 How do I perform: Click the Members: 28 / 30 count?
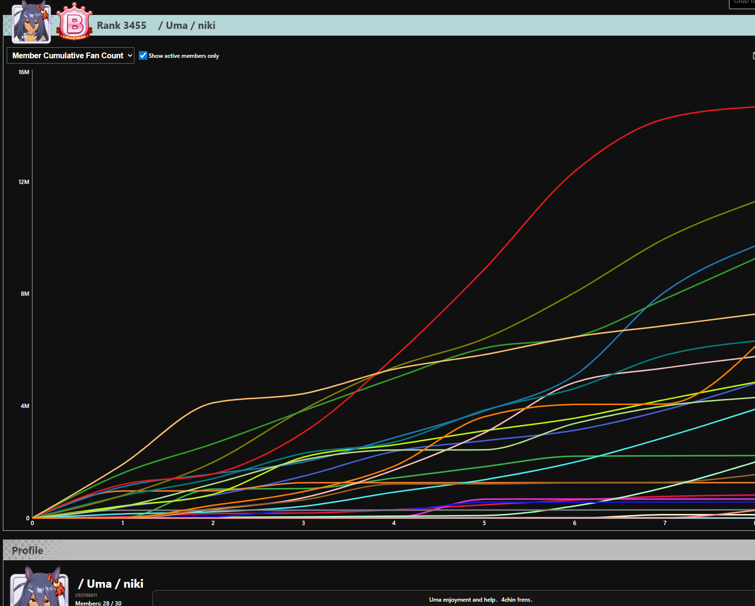coord(98,603)
